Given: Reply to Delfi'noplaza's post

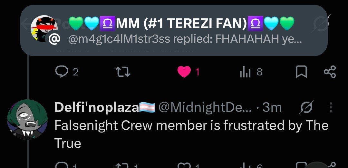Looking at the screenshot, I should (66, 165).
